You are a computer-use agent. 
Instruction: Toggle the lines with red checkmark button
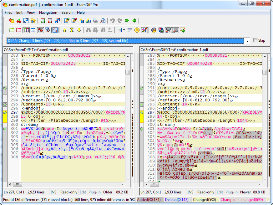[175, 30]
